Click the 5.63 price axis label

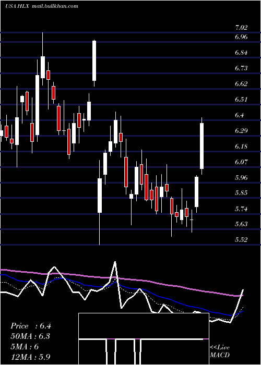241,224
